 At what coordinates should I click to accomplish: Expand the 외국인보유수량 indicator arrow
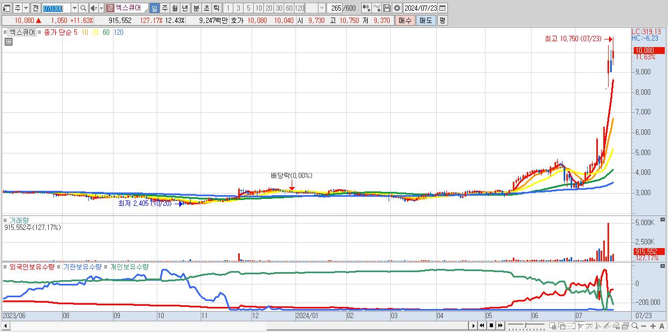point(5,267)
